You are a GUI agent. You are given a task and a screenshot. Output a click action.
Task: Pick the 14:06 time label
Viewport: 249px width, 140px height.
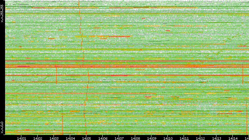coord(103,138)
